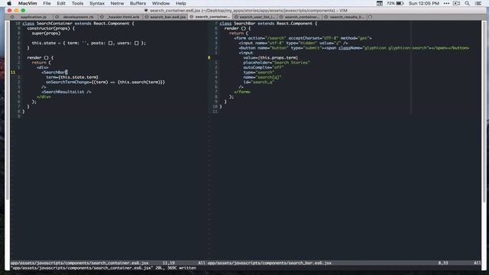Click the three-dots overflow menu bar icon
This screenshot has height=275, width=489.
point(446,3)
